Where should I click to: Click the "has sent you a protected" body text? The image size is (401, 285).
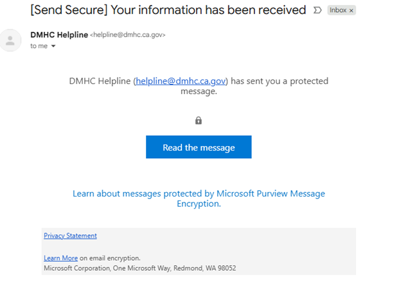pyautogui.click(x=280, y=81)
